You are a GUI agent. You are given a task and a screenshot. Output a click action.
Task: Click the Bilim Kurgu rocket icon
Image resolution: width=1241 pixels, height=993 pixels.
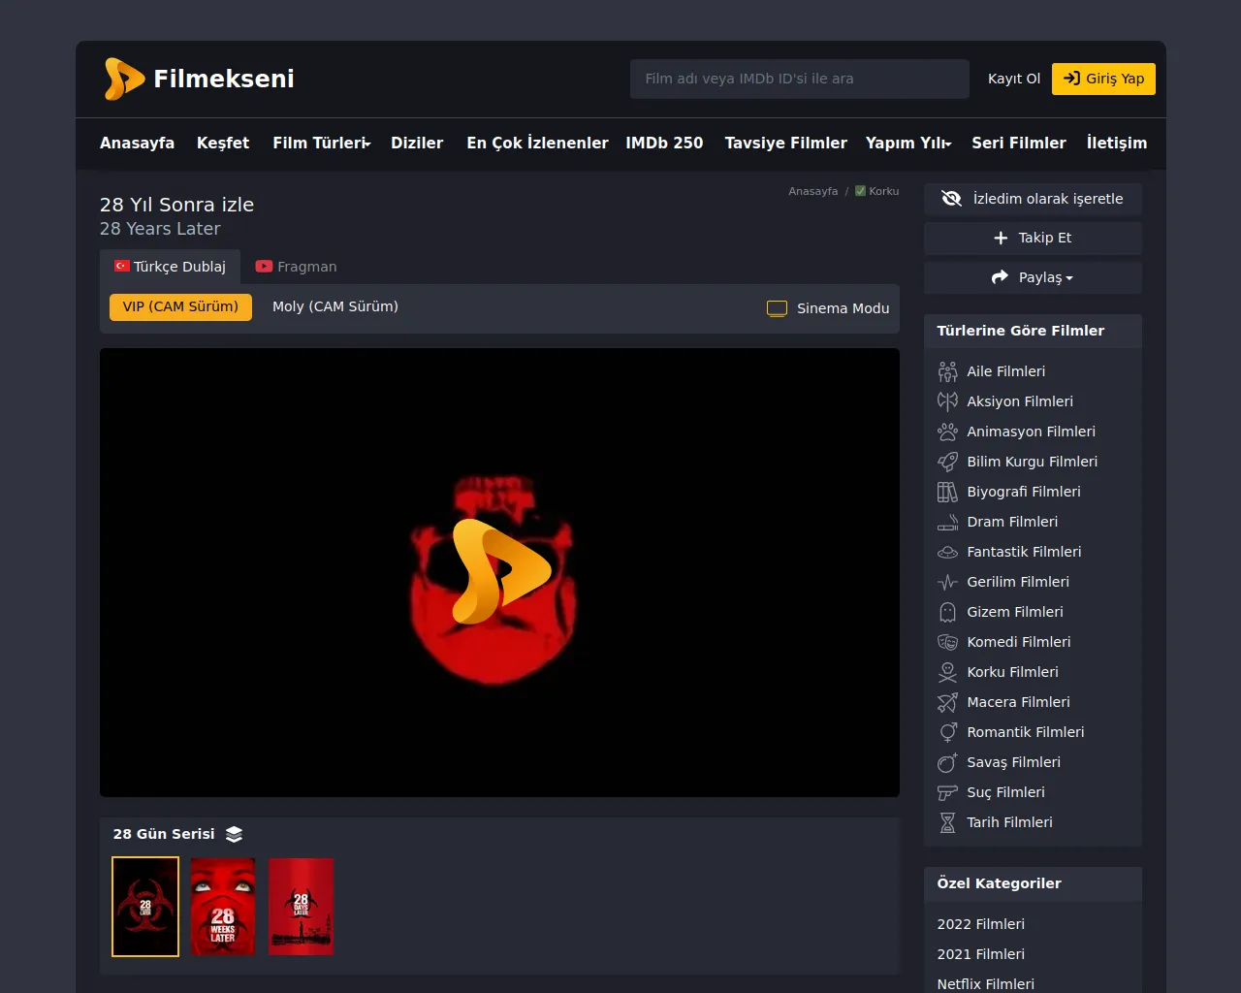pos(947,462)
